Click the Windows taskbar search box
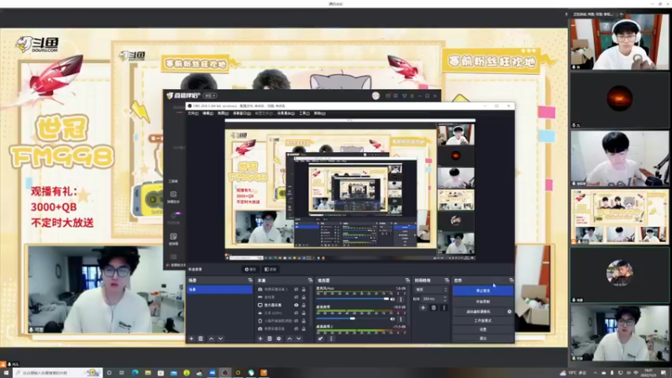Image resolution: width=672 pixels, height=378 pixels. coord(58,373)
